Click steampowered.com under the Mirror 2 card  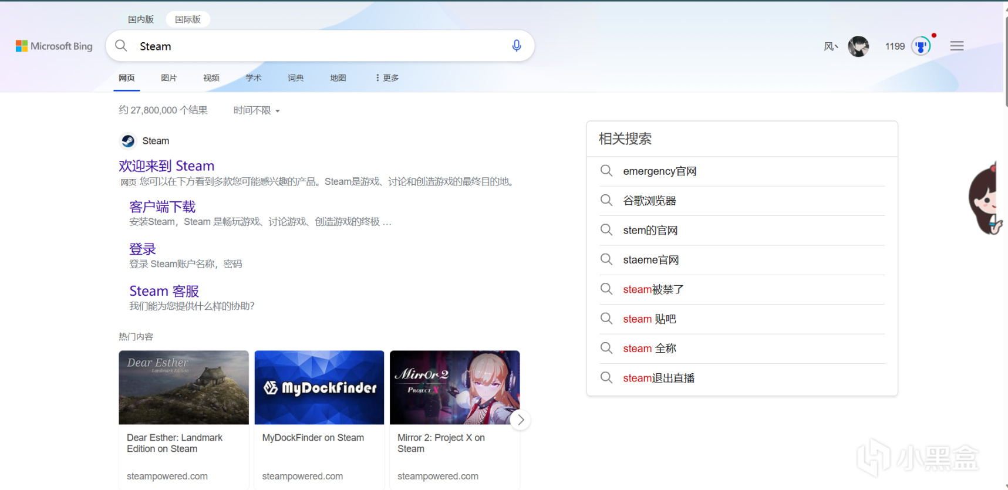(x=438, y=476)
